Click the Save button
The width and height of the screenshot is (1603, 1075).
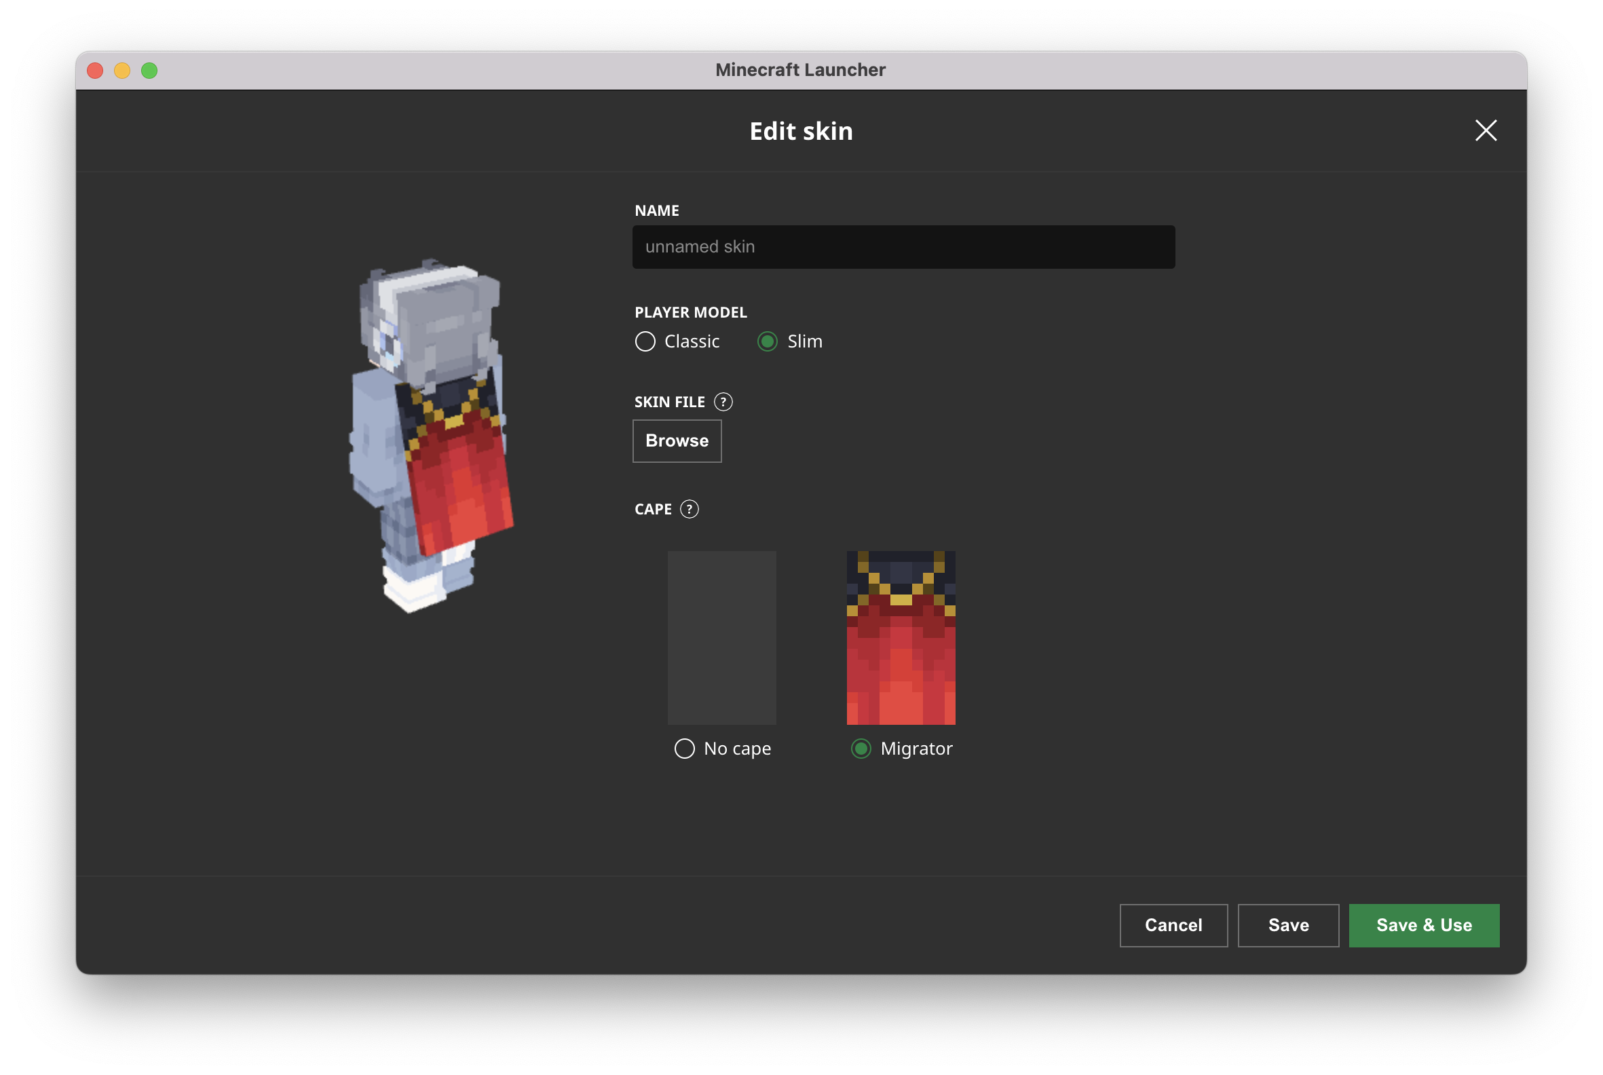tap(1287, 925)
